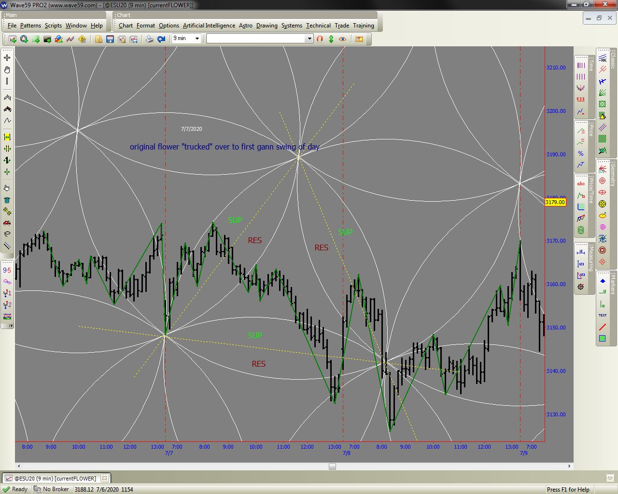Open the Artificial Intelligence menu
This screenshot has height=494, width=618.
(209, 26)
